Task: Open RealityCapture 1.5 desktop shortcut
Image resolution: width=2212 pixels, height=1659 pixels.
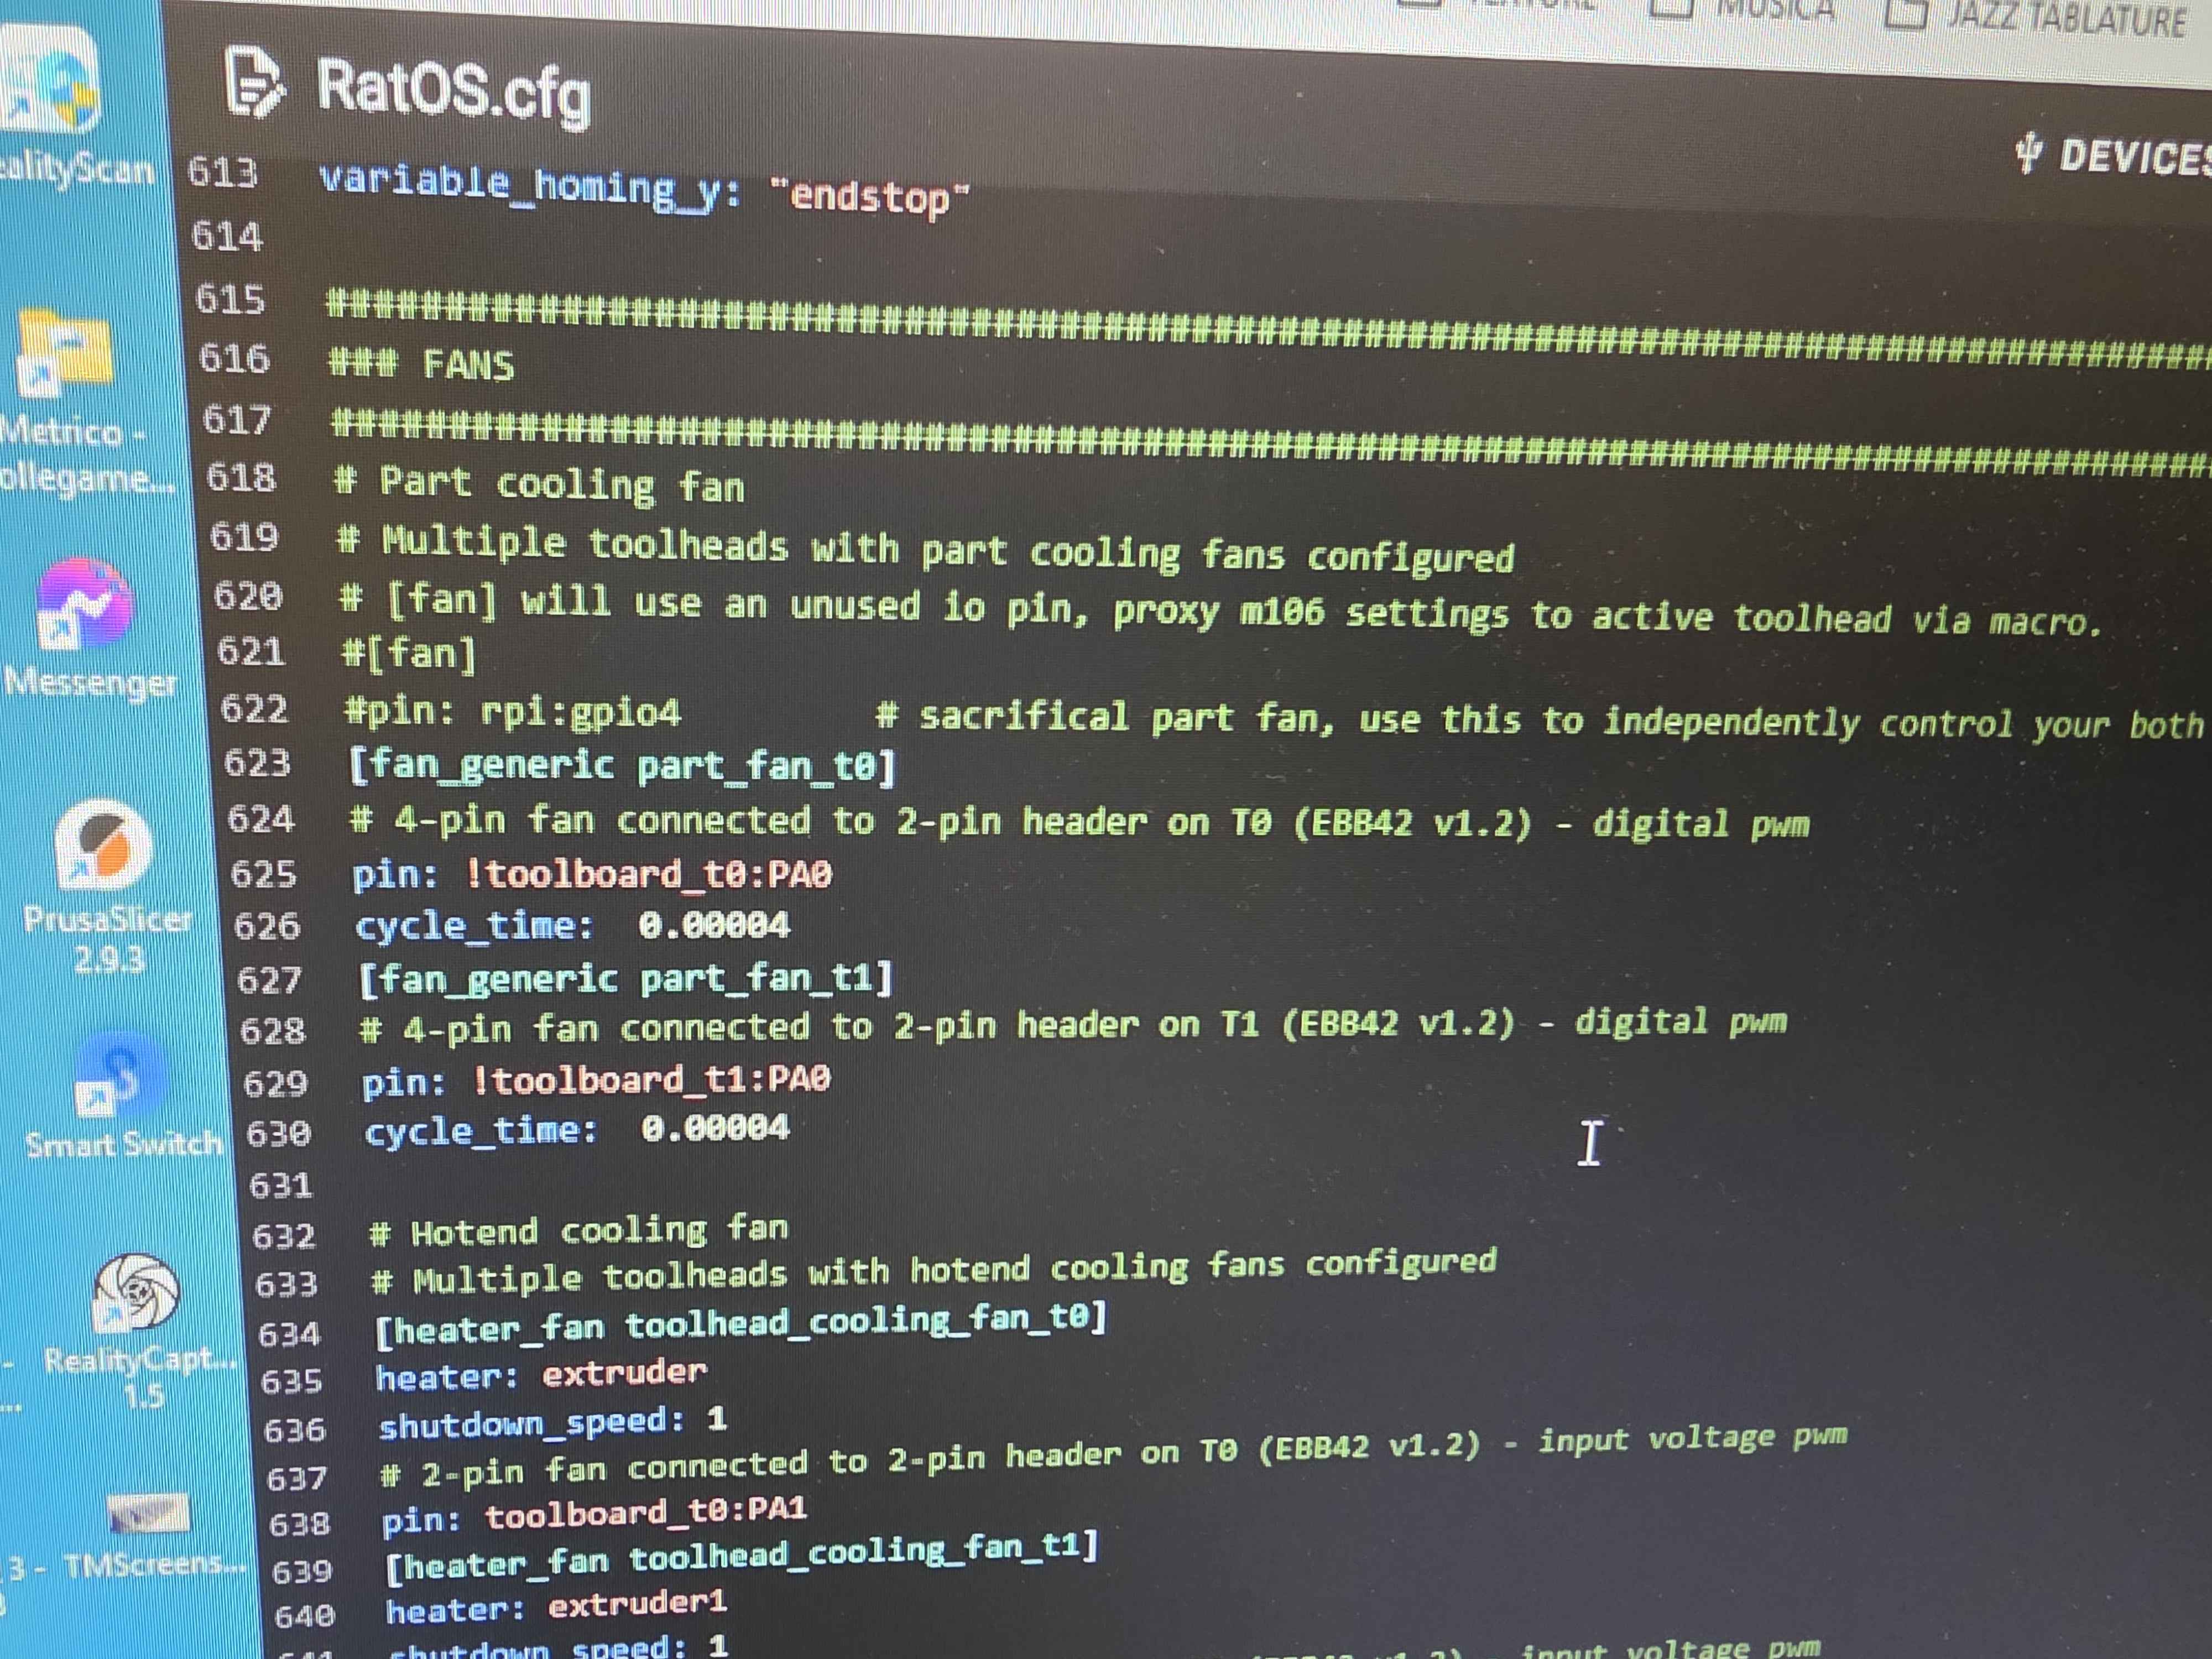Action: [x=136, y=1292]
